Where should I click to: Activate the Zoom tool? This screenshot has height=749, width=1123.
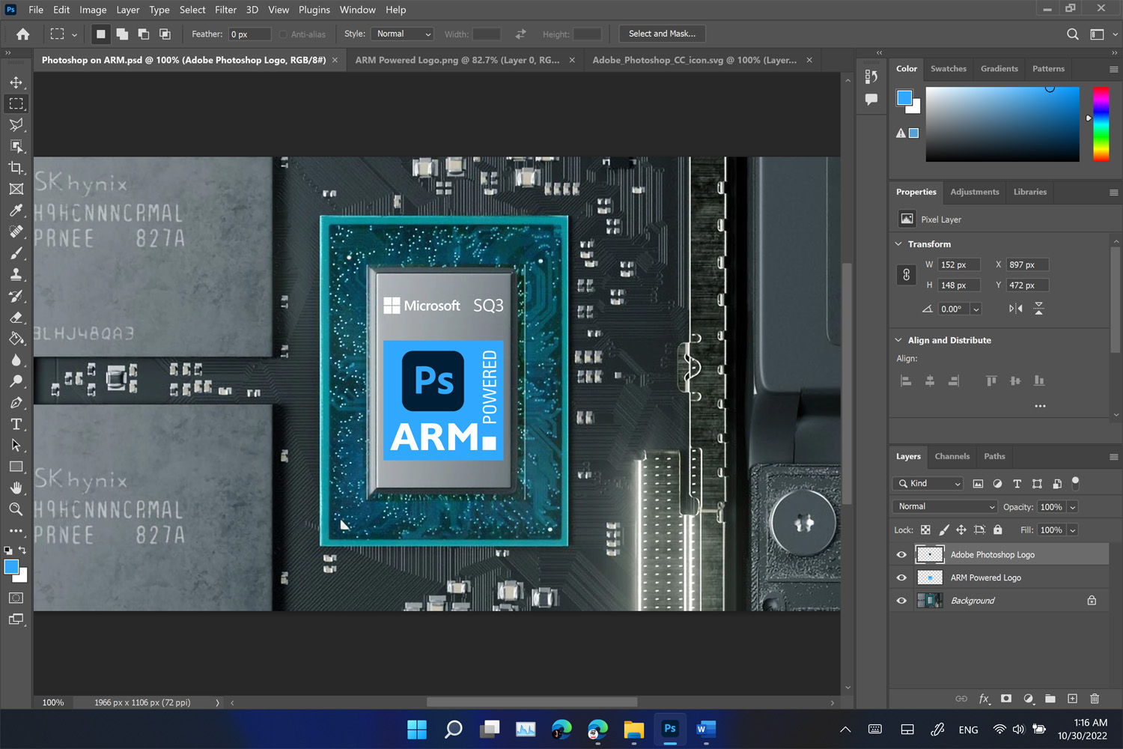16,509
